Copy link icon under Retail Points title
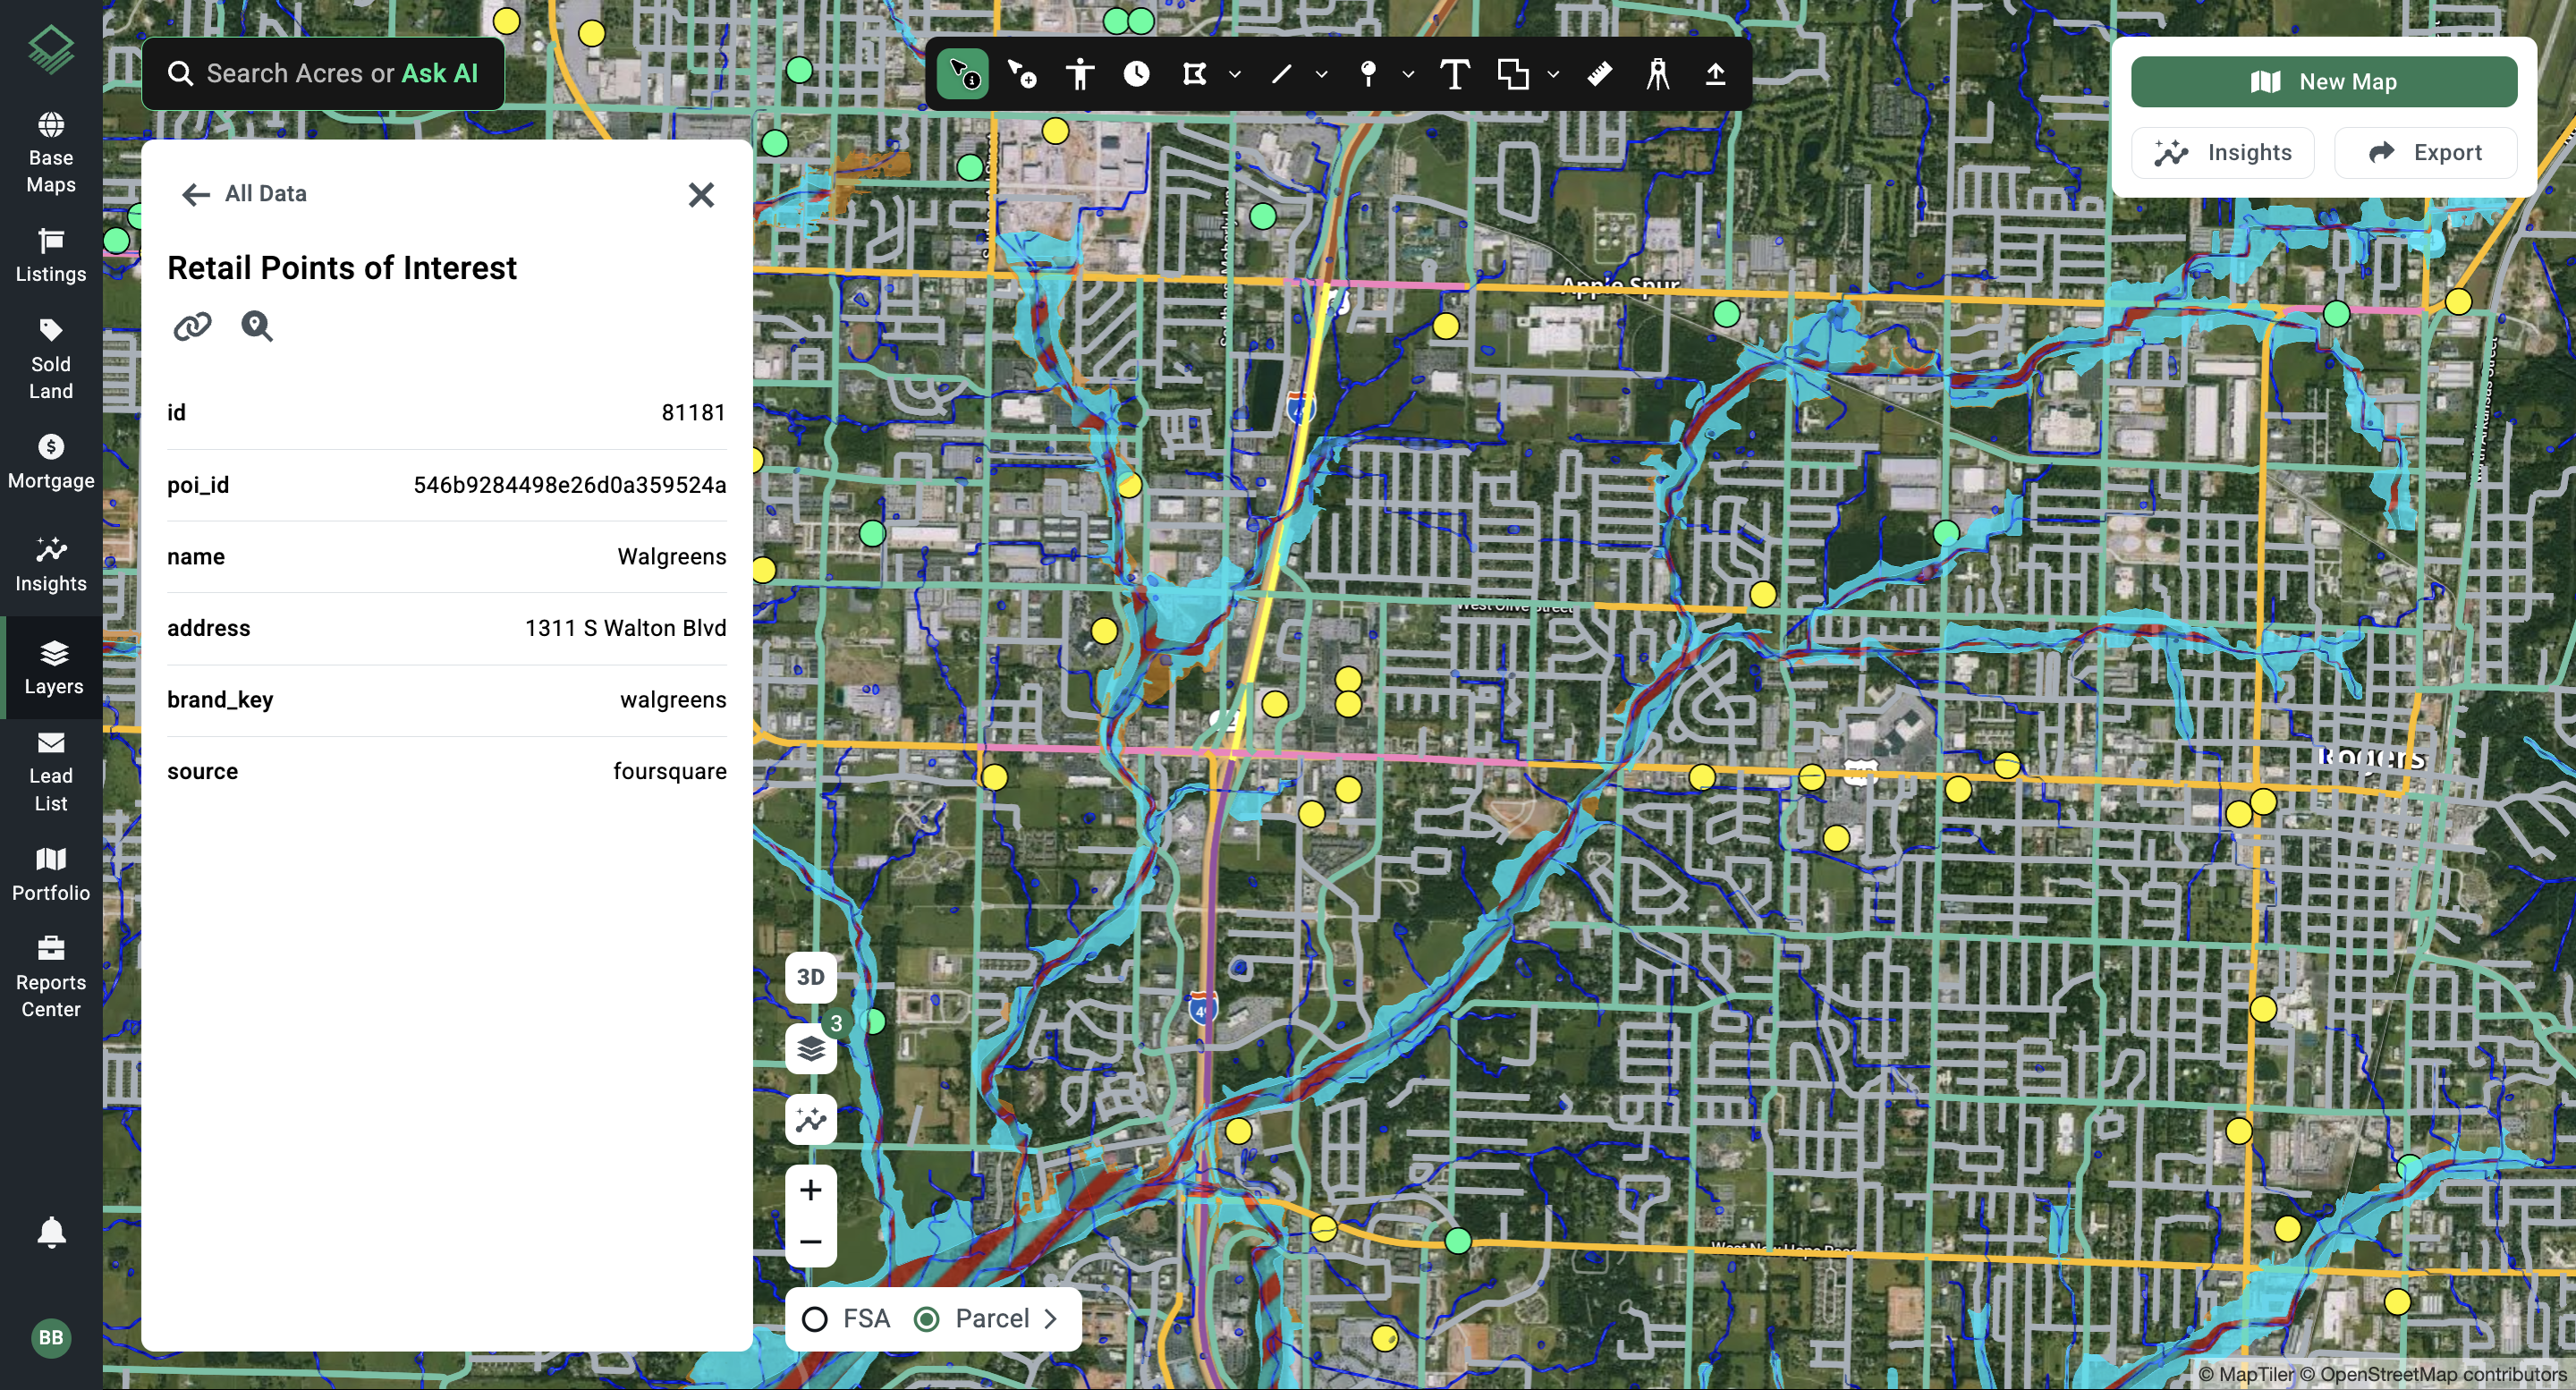The height and width of the screenshot is (1390, 2576). (x=192, y=326)
